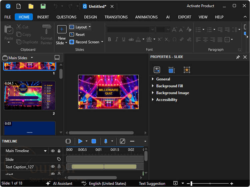
Task: Collapse the ribbon with the chevron
Action: coord(245,17)
